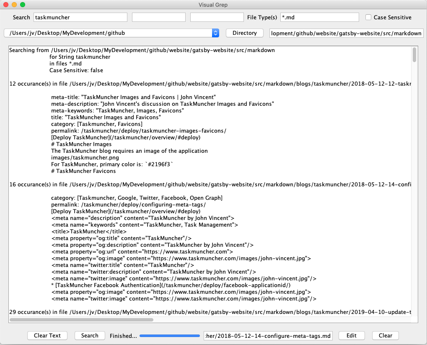Click the meta-keywords TaskMuncher, Images, Favicons line
Viewport: 427px width, 345px height.
tap(118, 110)
